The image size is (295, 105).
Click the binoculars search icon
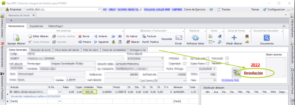tap(120, 36)
